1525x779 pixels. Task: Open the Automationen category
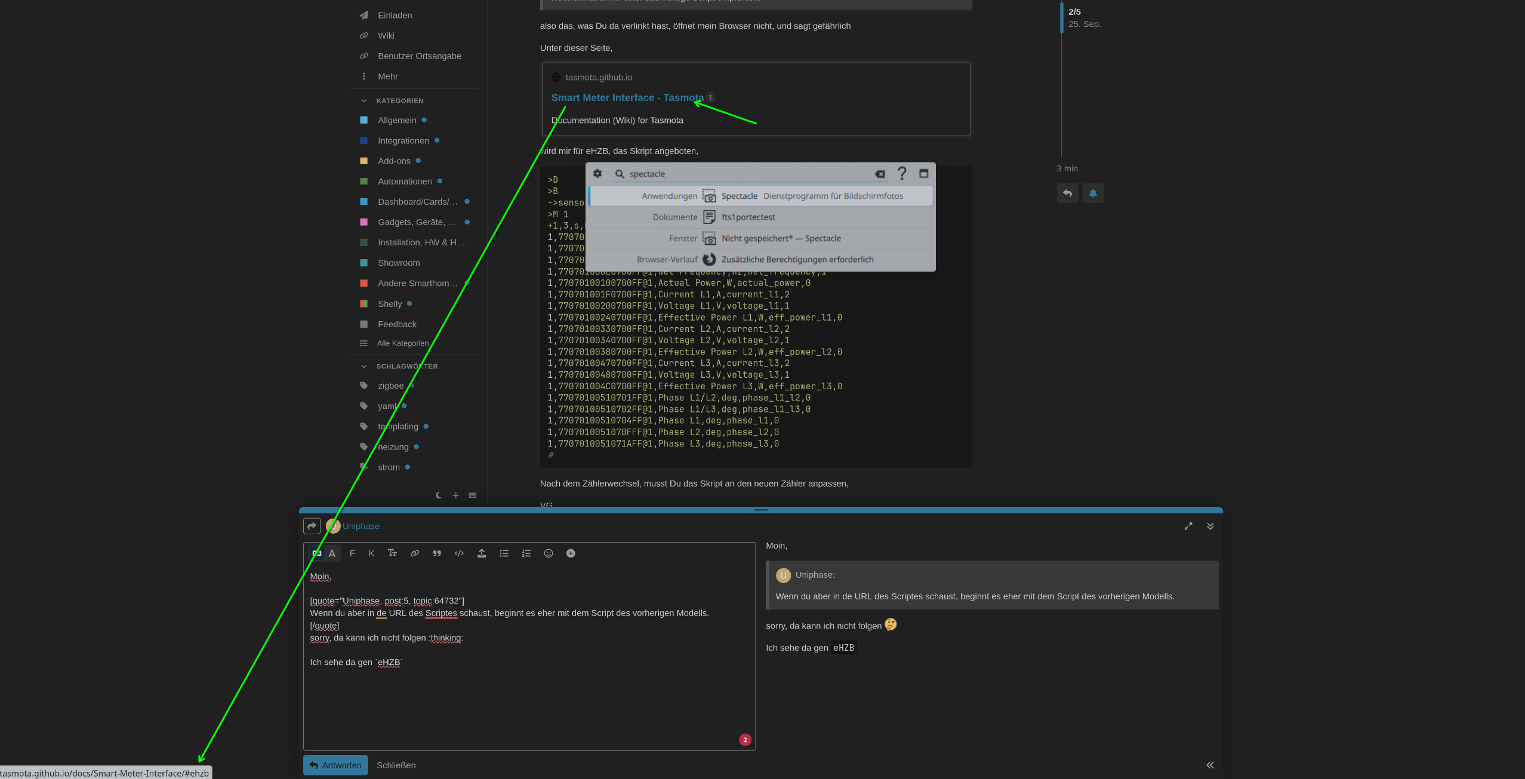(405, 181)
